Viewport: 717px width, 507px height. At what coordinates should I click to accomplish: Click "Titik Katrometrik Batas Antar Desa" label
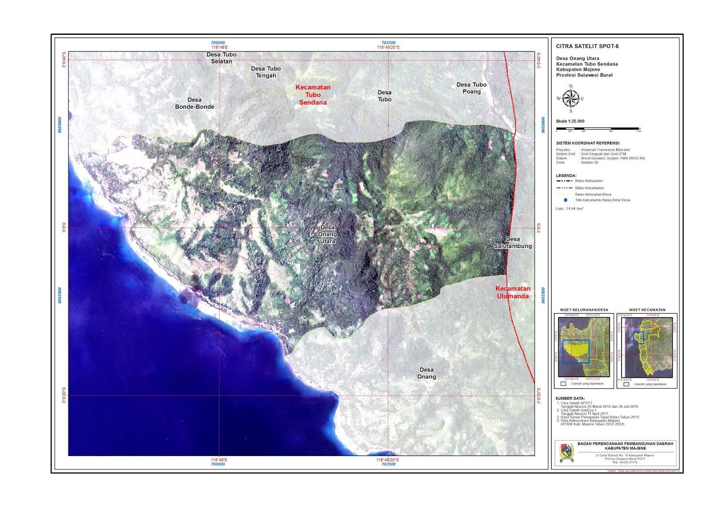[603, 200]
